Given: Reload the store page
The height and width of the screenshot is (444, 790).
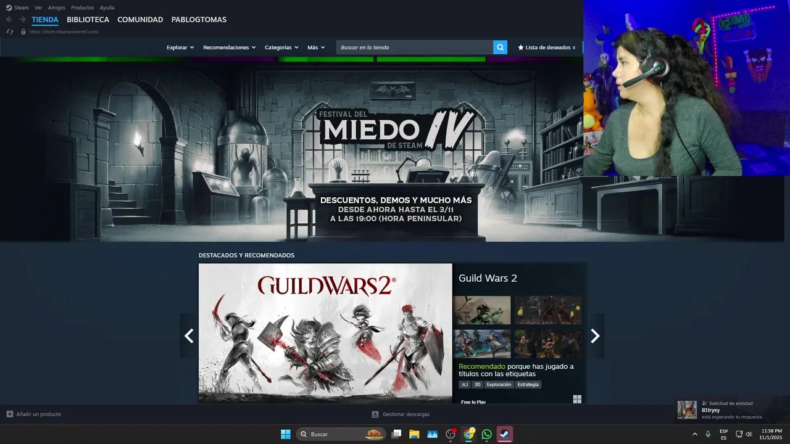Looking at the screenshot, I should click(9, 31).
